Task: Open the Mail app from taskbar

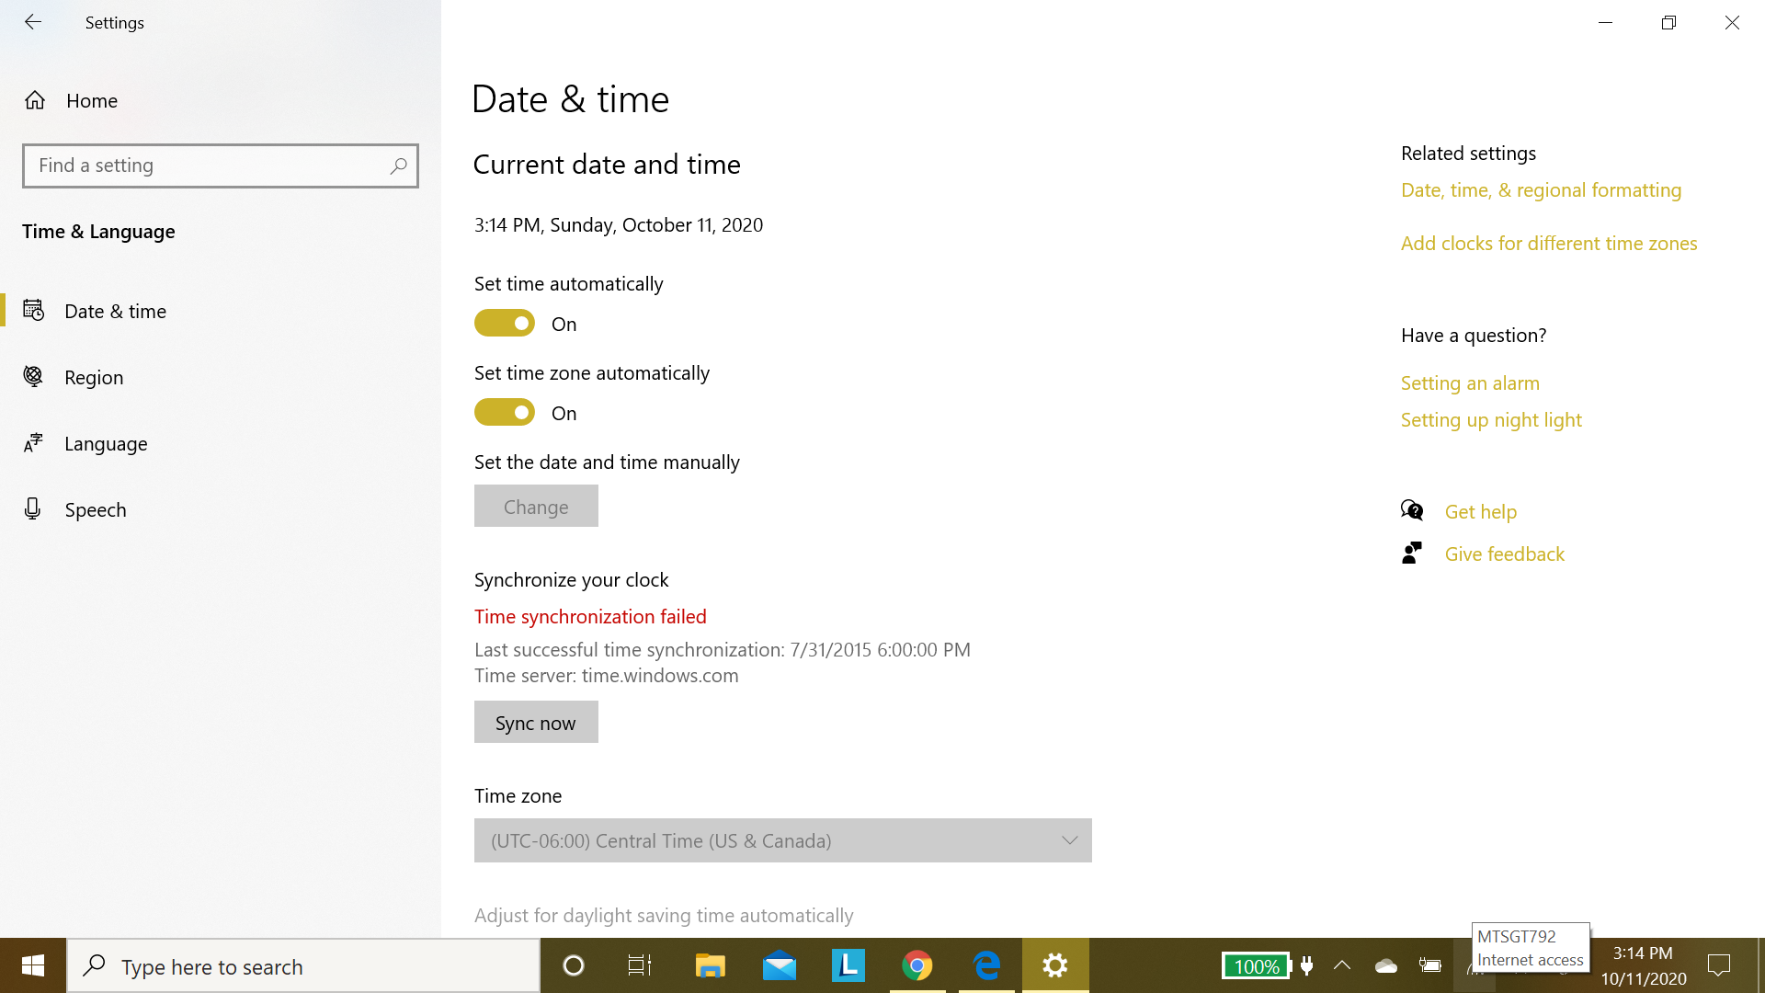Action: tap(779, 965)
